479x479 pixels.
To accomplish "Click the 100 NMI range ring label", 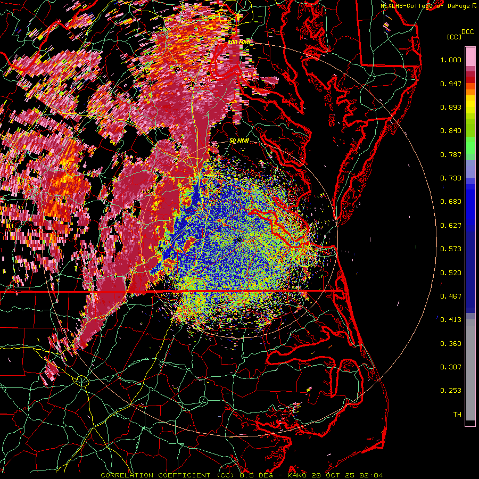I will tap(240, 42).
